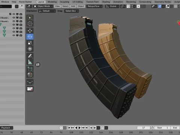This screenshot has height=135, width=180.
Task: Open the Window menu
Action: tap(5, 2)
